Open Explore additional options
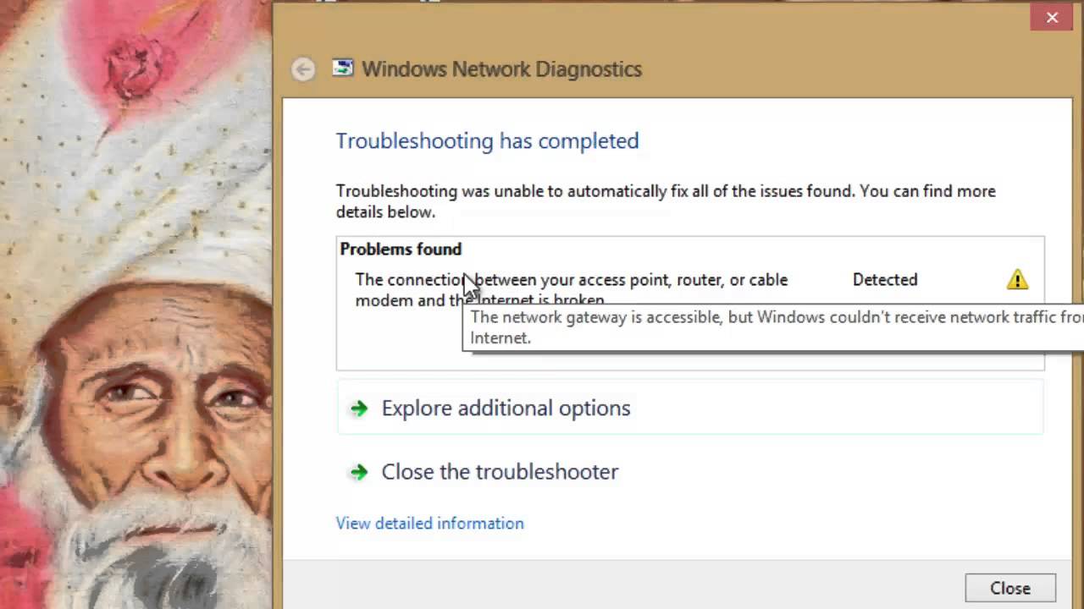 (x=690, y=408)
